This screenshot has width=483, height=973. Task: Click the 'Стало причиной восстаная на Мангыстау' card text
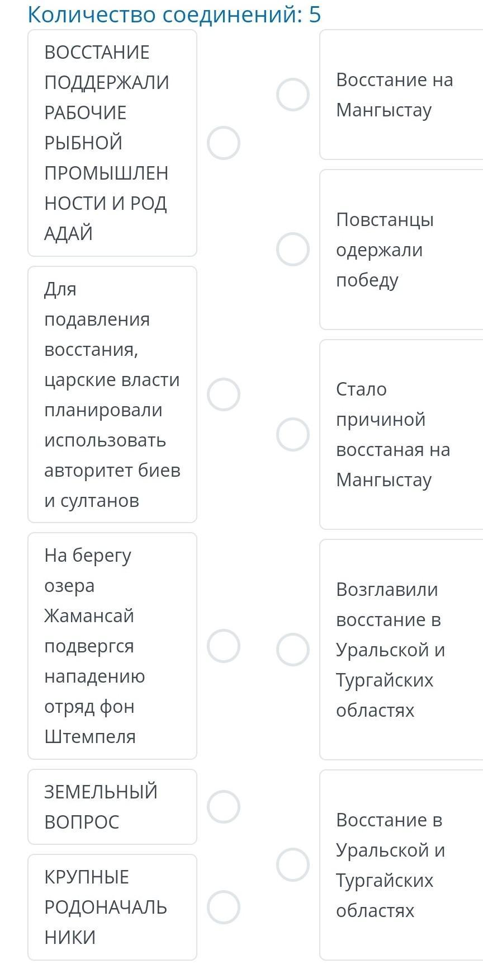(392, 434)
